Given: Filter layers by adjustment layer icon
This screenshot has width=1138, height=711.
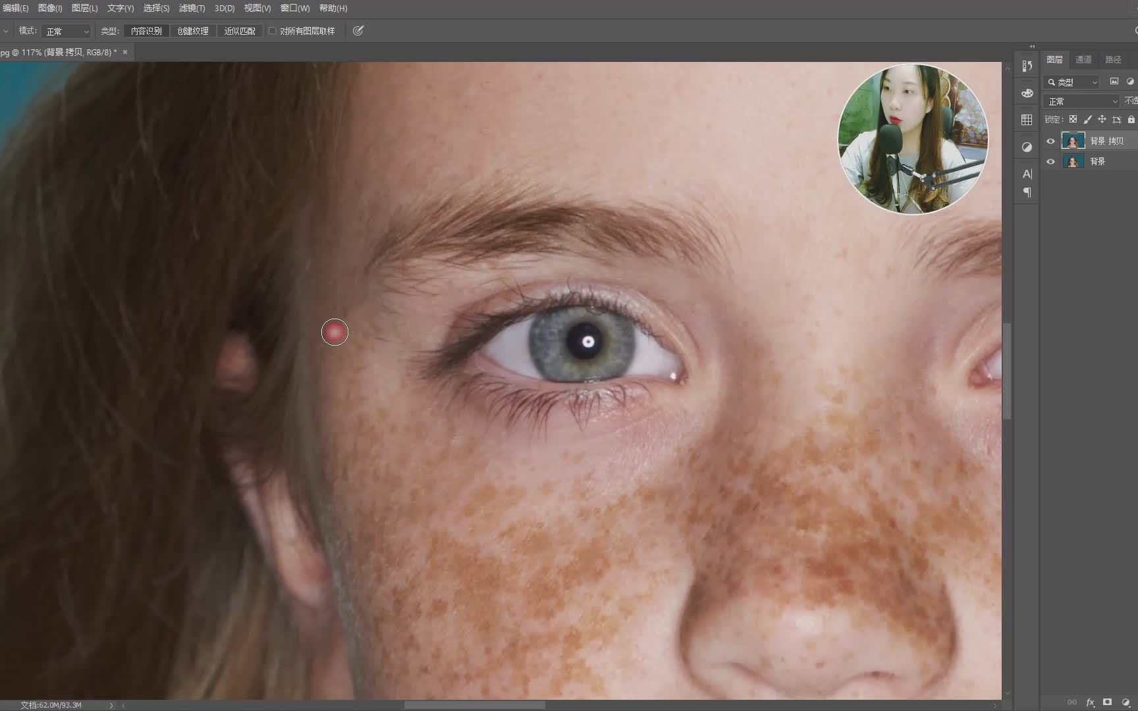Looking at the screenshot, I should click(1131, 82).
